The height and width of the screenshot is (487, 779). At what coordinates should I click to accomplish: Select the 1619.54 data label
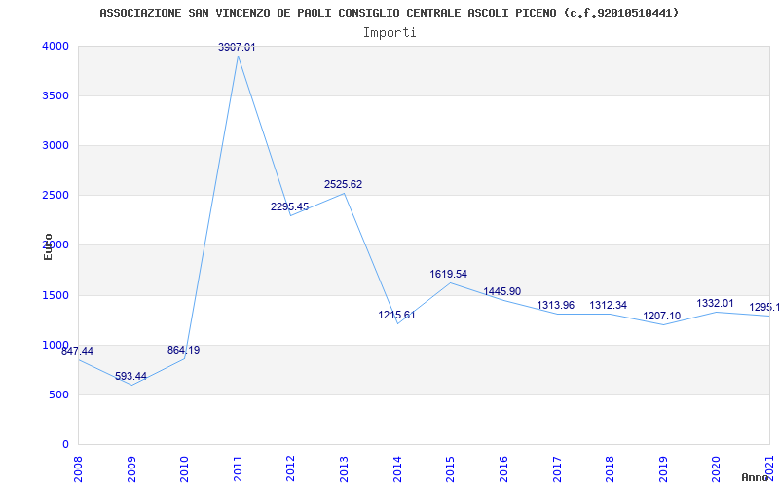pos(449,274)
